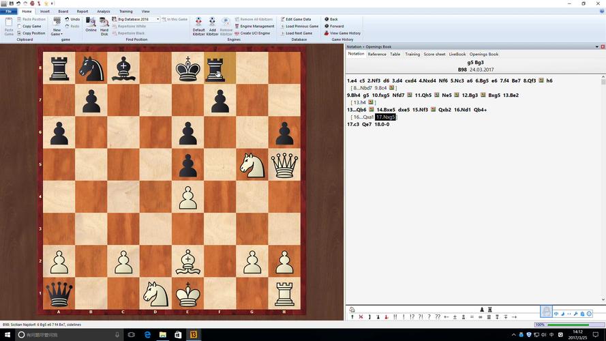This screenshot has height=341, width=606.
Task: Open the New Game dropdown
Action: coord(57,26)
